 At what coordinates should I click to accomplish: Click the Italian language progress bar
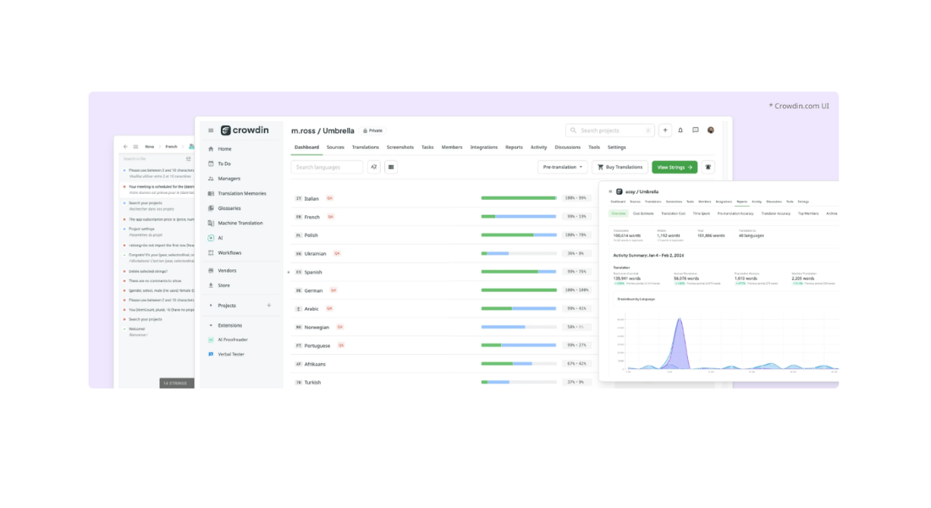(x=519, y=198)
